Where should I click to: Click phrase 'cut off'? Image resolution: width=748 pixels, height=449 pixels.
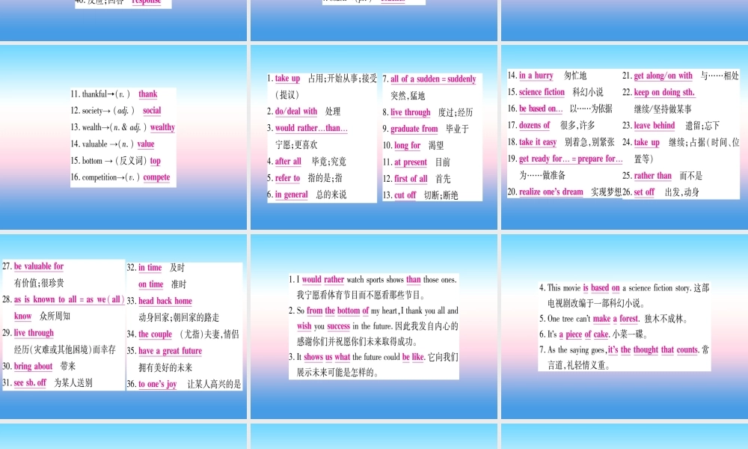(x=405, y=195)
